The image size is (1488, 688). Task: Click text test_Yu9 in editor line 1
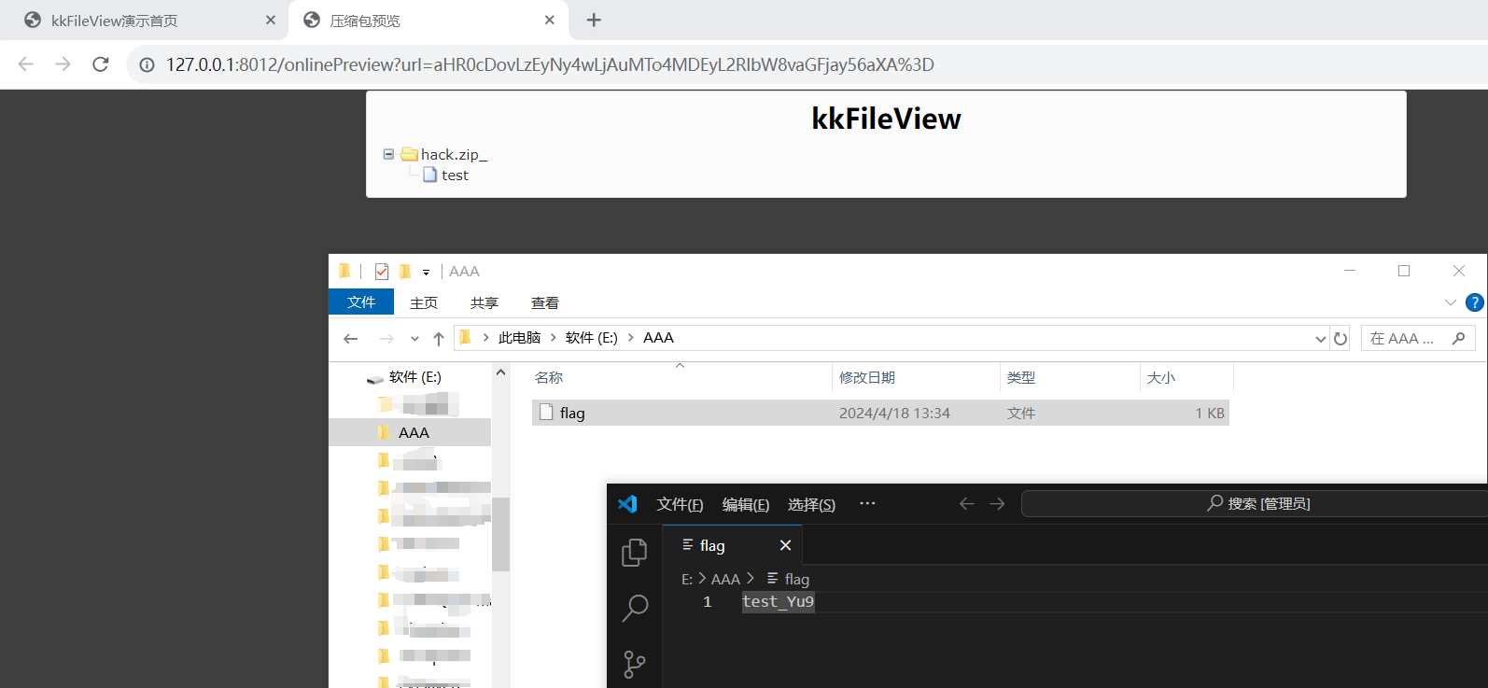click(779, 602)
